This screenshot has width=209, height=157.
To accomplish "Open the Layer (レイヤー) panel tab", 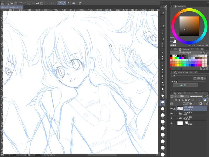I will 178,93.
